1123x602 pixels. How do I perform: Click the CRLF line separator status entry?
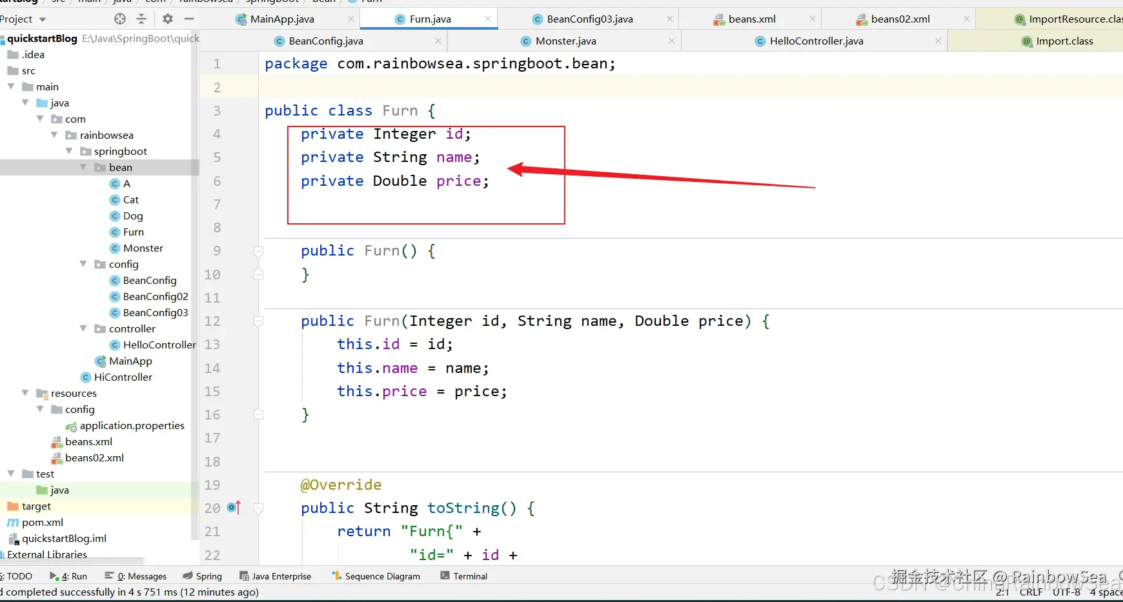pos(1031,592)
